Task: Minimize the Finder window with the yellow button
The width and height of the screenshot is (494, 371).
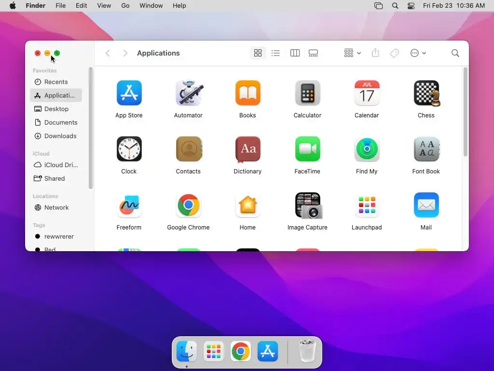Action: click(x=47, y=53)
